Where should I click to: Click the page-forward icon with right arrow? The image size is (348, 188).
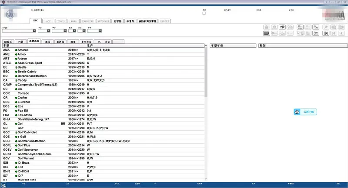click(341, 27)
